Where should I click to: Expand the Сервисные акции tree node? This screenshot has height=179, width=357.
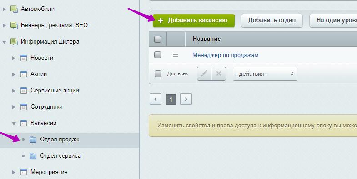tap(14, 91)
